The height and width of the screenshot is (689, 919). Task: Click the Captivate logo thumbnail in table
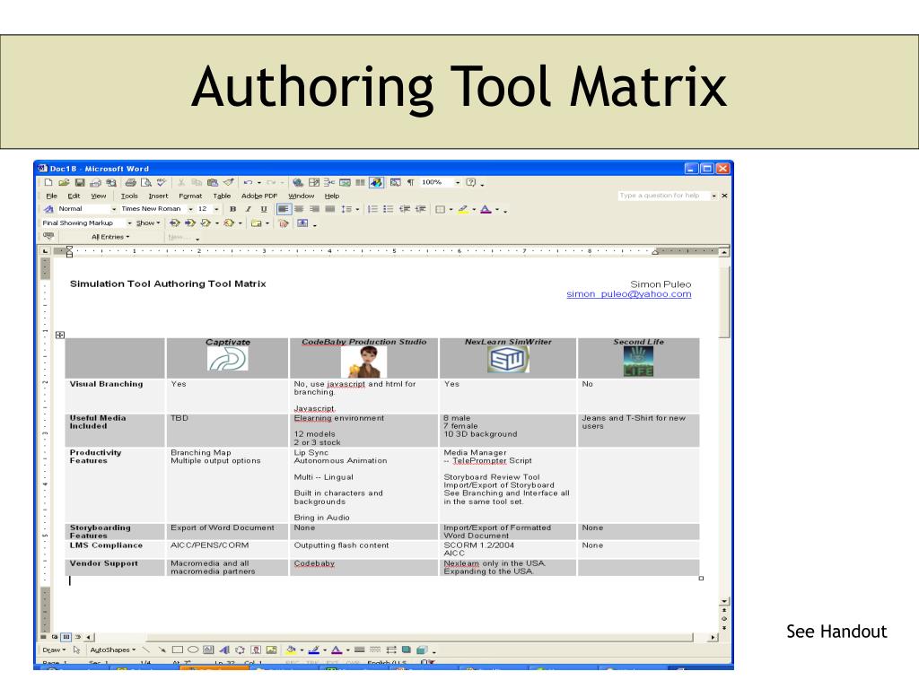(227, 359)
